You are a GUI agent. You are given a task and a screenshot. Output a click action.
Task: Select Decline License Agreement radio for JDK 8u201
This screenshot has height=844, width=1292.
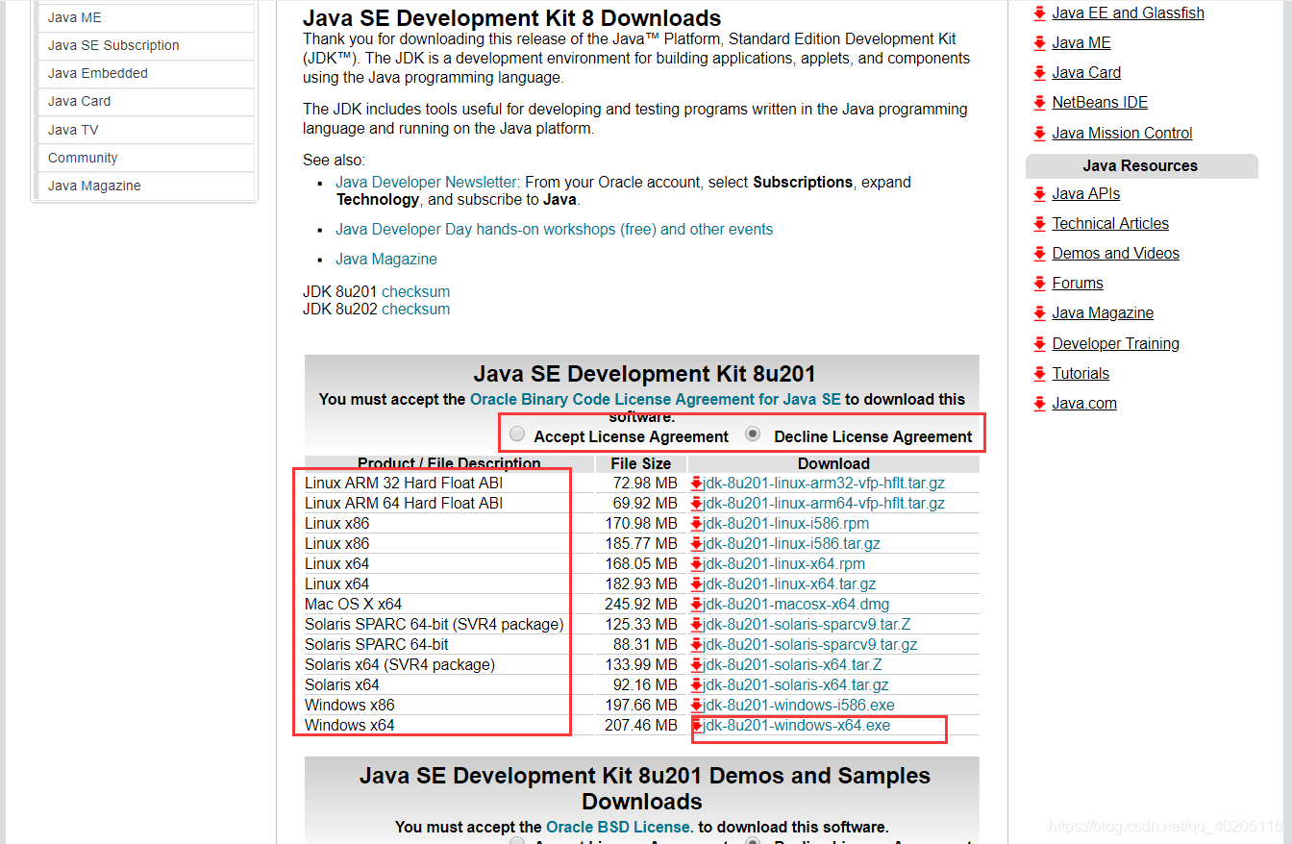754,434
